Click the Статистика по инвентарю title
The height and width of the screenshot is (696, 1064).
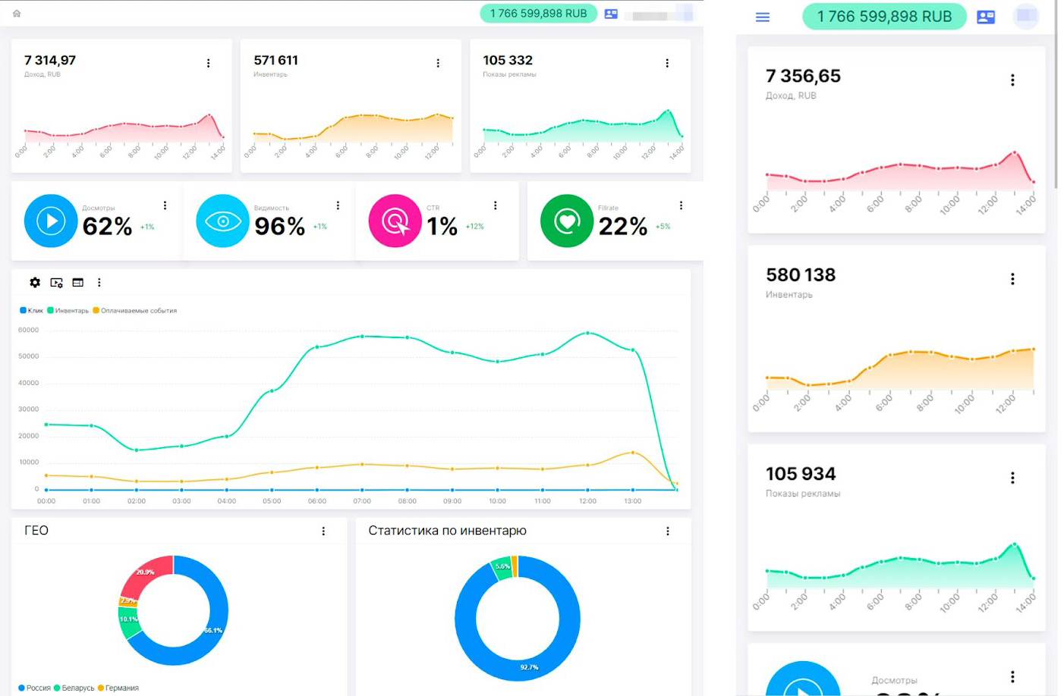447,531
